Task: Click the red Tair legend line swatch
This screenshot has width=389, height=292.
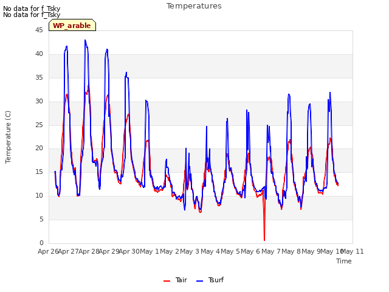Action: point(167,281)
